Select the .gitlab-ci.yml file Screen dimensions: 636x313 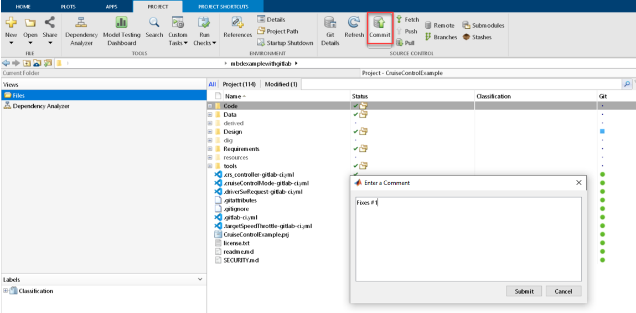pyautogui.click(x=240, y=217)
